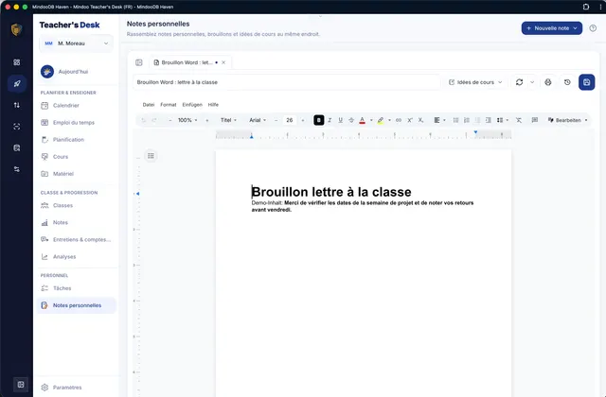Screen dimensions: 606x397
Task: Open the 100% zoom level dropdown
Action: (x=187, y=120)
